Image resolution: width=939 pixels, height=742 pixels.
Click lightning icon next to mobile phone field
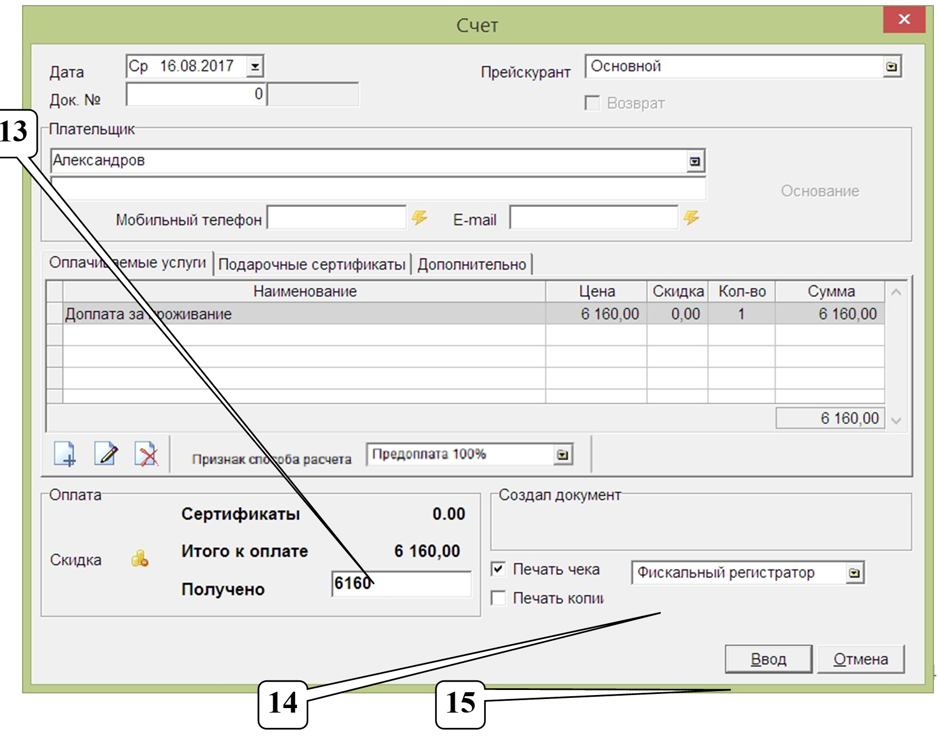click(x=419, y=218)
